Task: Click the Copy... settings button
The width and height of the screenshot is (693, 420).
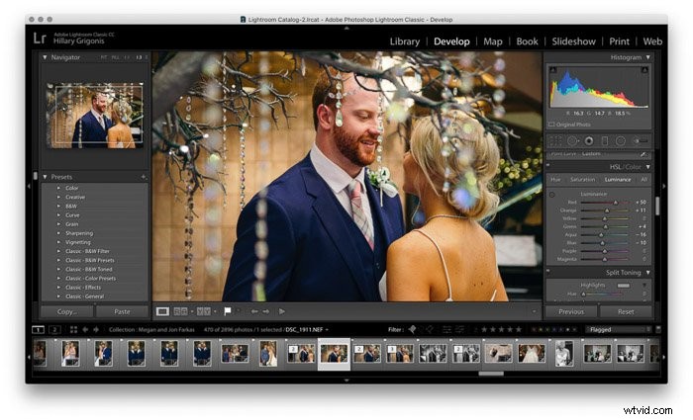Action: pos(67,311)
